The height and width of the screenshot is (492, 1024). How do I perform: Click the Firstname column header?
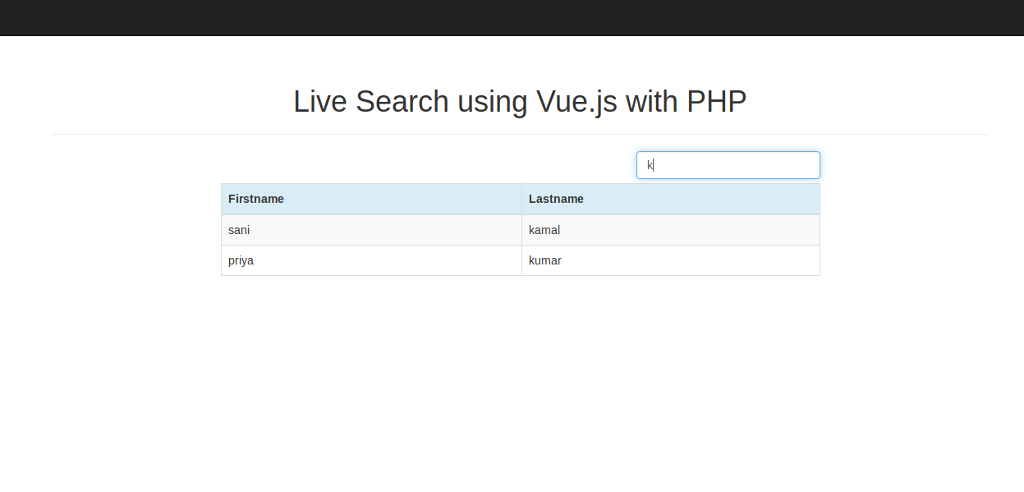point(371,199)
